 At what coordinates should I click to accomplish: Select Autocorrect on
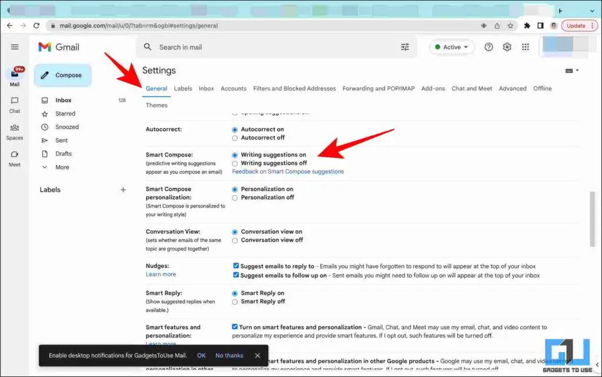(235, 130)
